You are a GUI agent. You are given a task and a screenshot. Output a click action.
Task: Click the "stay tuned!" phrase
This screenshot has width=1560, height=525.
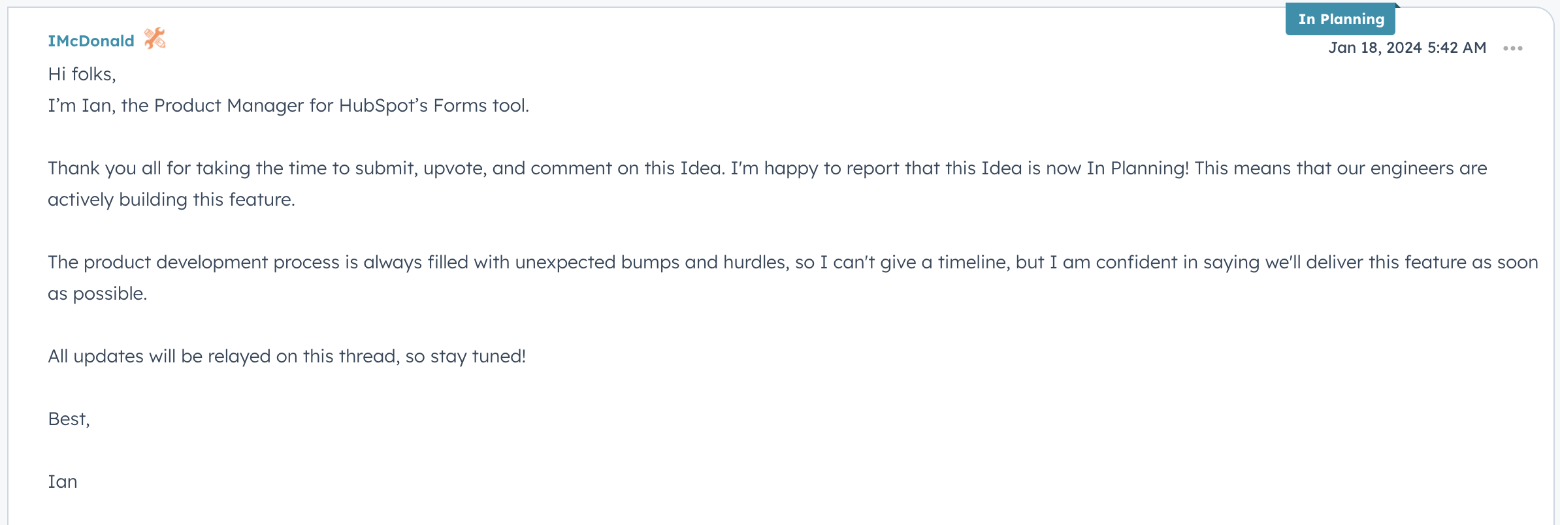click(478, 357)
